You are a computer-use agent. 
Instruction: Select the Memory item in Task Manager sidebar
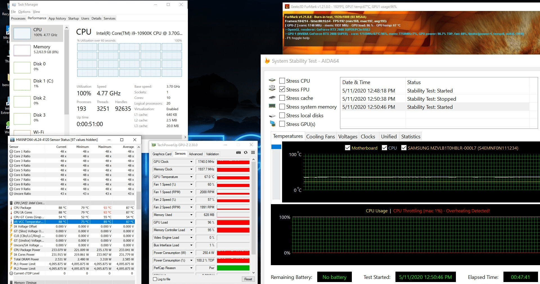tap(37, 50)
